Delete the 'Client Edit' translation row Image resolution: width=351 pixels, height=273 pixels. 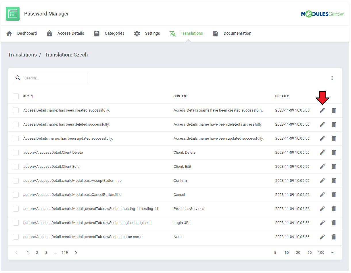click(333, 167)
